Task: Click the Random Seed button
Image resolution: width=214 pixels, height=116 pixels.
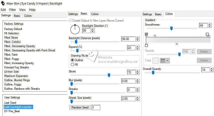Action: click(x=80, y=107)
